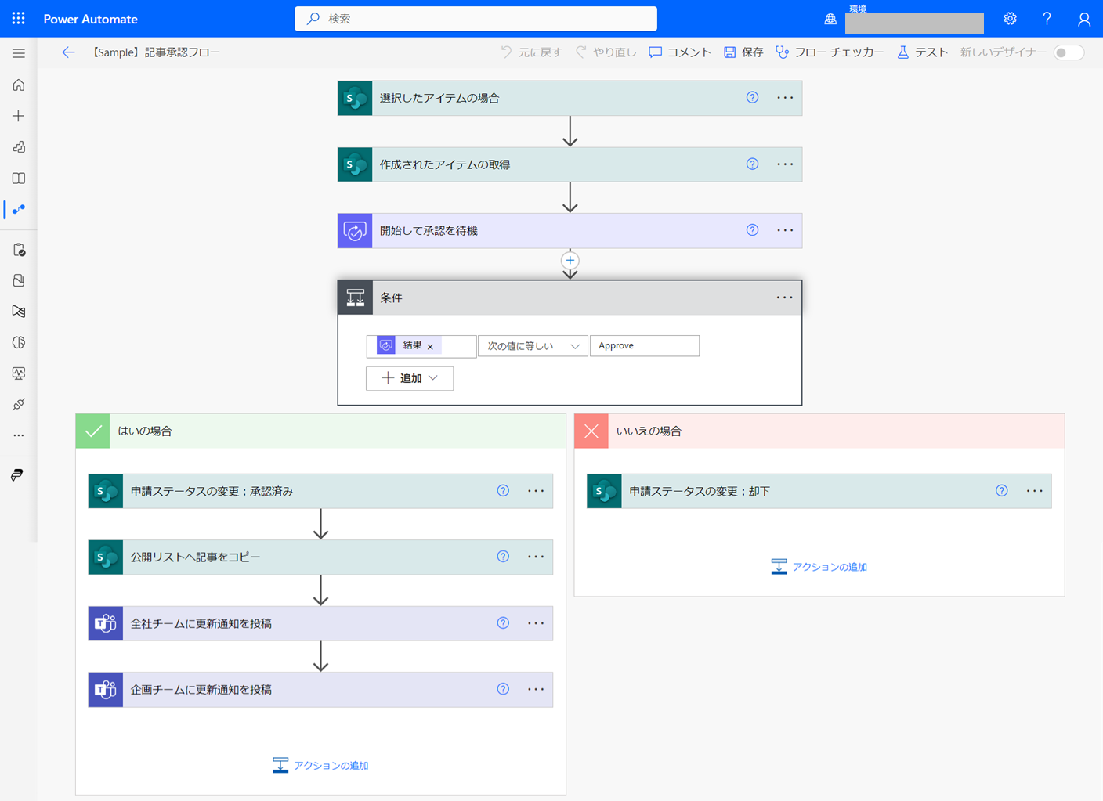Open the menu on 公開リストへ記事をコピー action

pos(536,557)
